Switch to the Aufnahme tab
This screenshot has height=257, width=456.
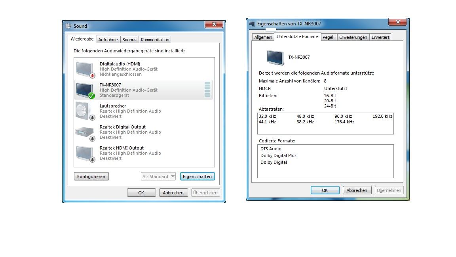(108, 40)
